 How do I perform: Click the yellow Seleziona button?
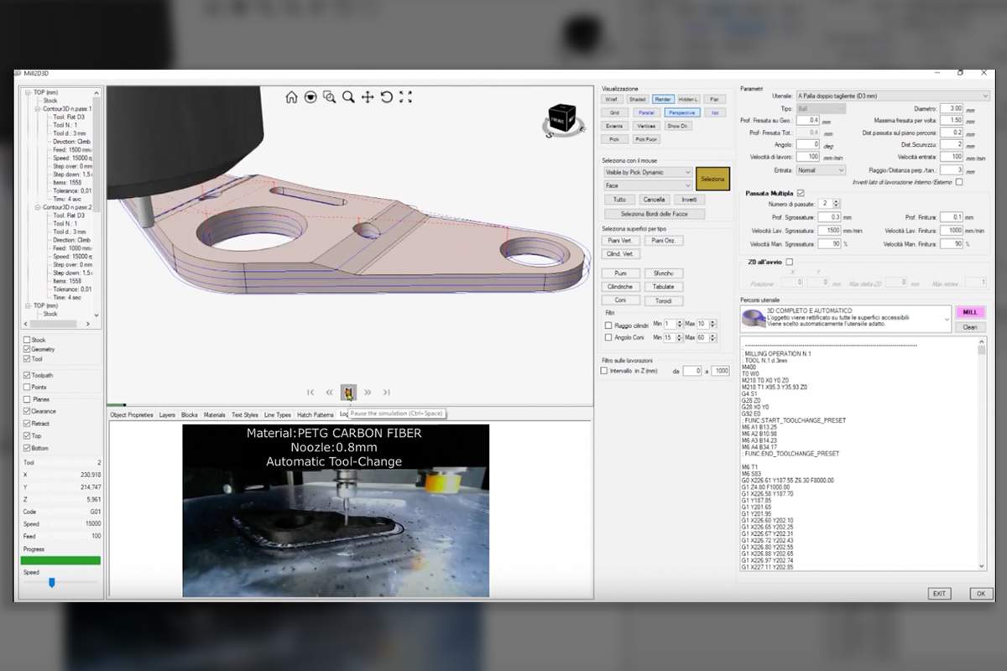click(712, 179)
